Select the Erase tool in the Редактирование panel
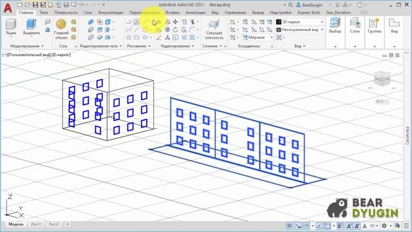This screenshot has width=412, height=232. tap(159, 37)
